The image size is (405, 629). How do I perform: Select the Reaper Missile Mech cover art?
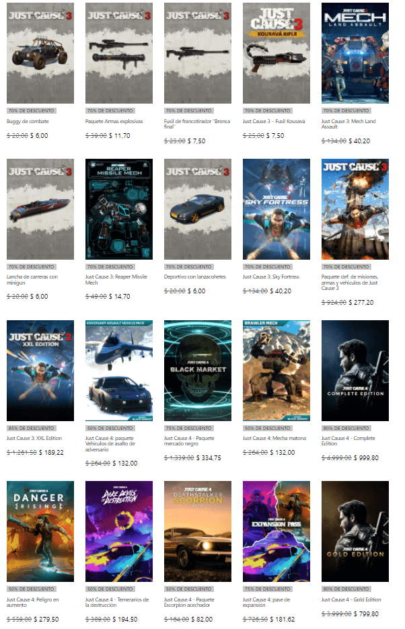118,209
